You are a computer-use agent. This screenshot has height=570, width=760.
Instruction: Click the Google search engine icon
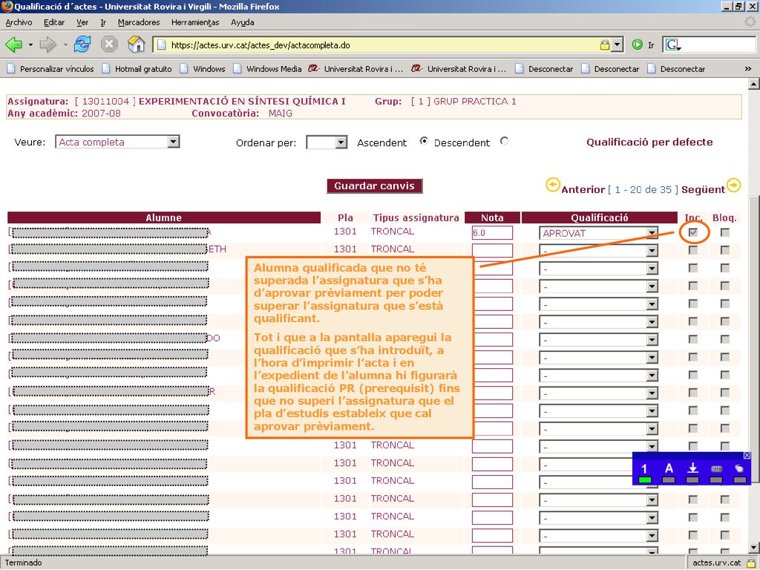point(672,45)
